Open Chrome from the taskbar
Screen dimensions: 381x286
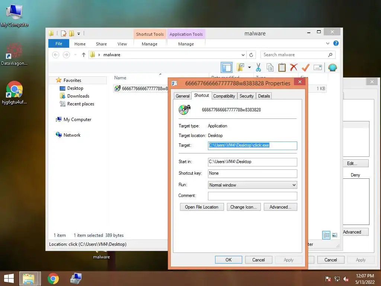pyautogui.click(x=53, y=279)
